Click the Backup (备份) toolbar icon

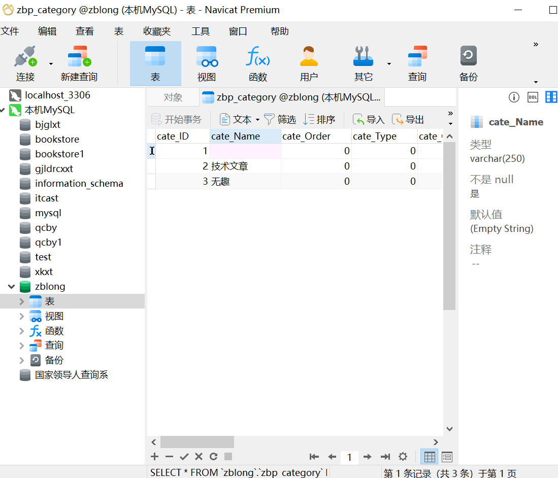[x=468, y=56]
